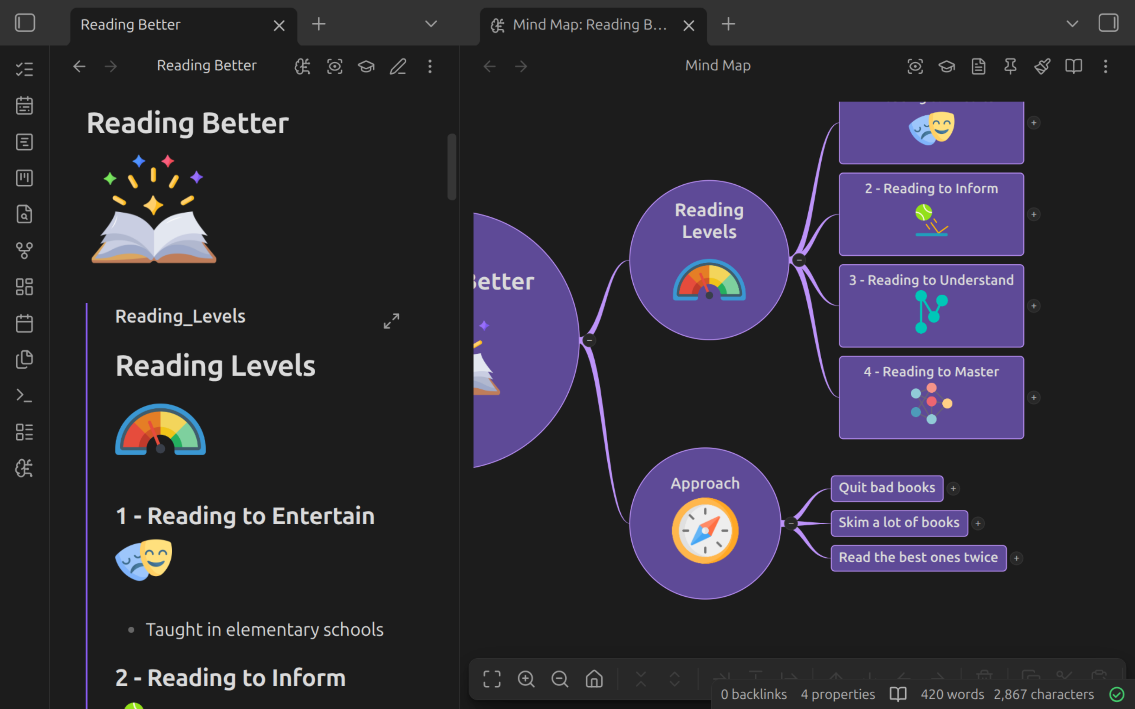Image resolution: width=1135 pixels, height=709 pixels.
Task: Open the tab list dropdown in the left pane
Action: pyautogui.click(x=431, y=24)
